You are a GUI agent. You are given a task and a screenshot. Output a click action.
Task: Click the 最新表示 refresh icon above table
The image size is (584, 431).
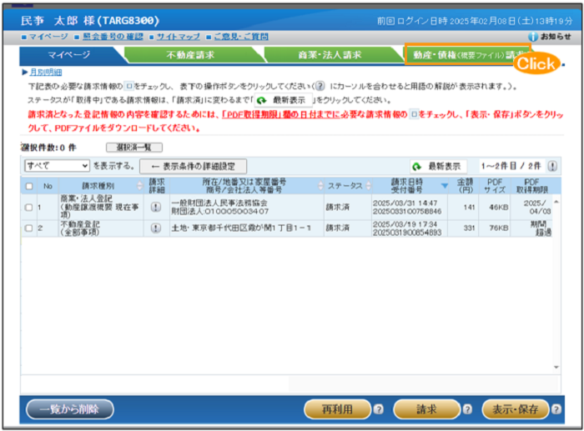416,167
